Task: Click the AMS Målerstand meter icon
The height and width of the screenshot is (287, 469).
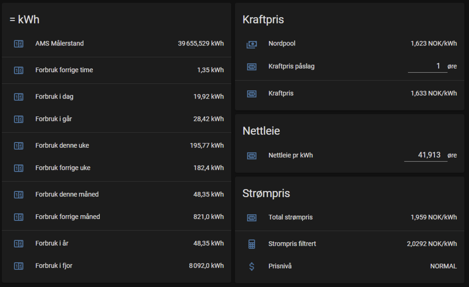Action: pos(18,44)
